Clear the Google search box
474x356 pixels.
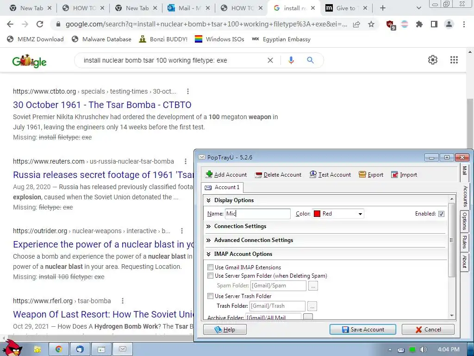(270, 60)
